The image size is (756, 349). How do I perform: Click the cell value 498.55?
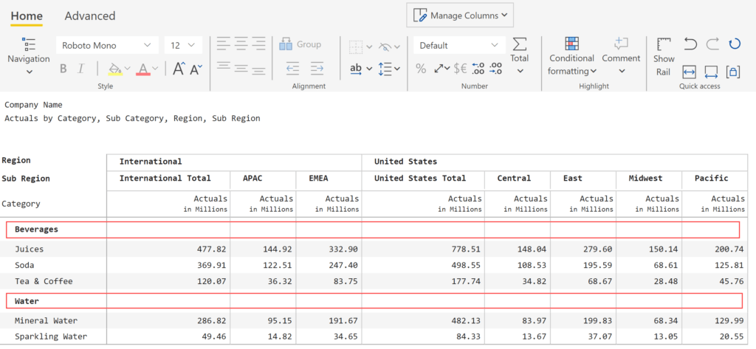[466, 265]
